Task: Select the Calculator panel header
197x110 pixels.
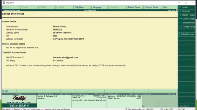Action: coord(159,94)
